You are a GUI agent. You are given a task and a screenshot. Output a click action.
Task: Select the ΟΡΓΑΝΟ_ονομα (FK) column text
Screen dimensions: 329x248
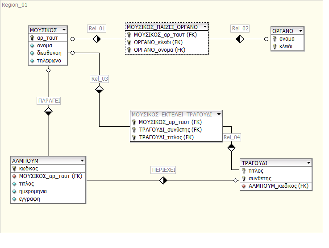(160, 50)
